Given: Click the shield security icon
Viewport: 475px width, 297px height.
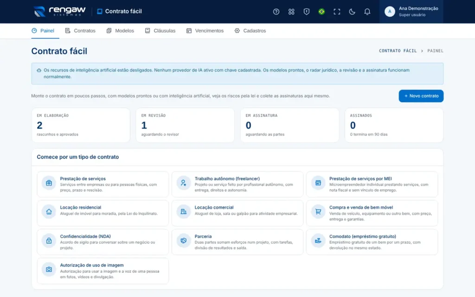Looking at the screenshot, I should [306, 12].
